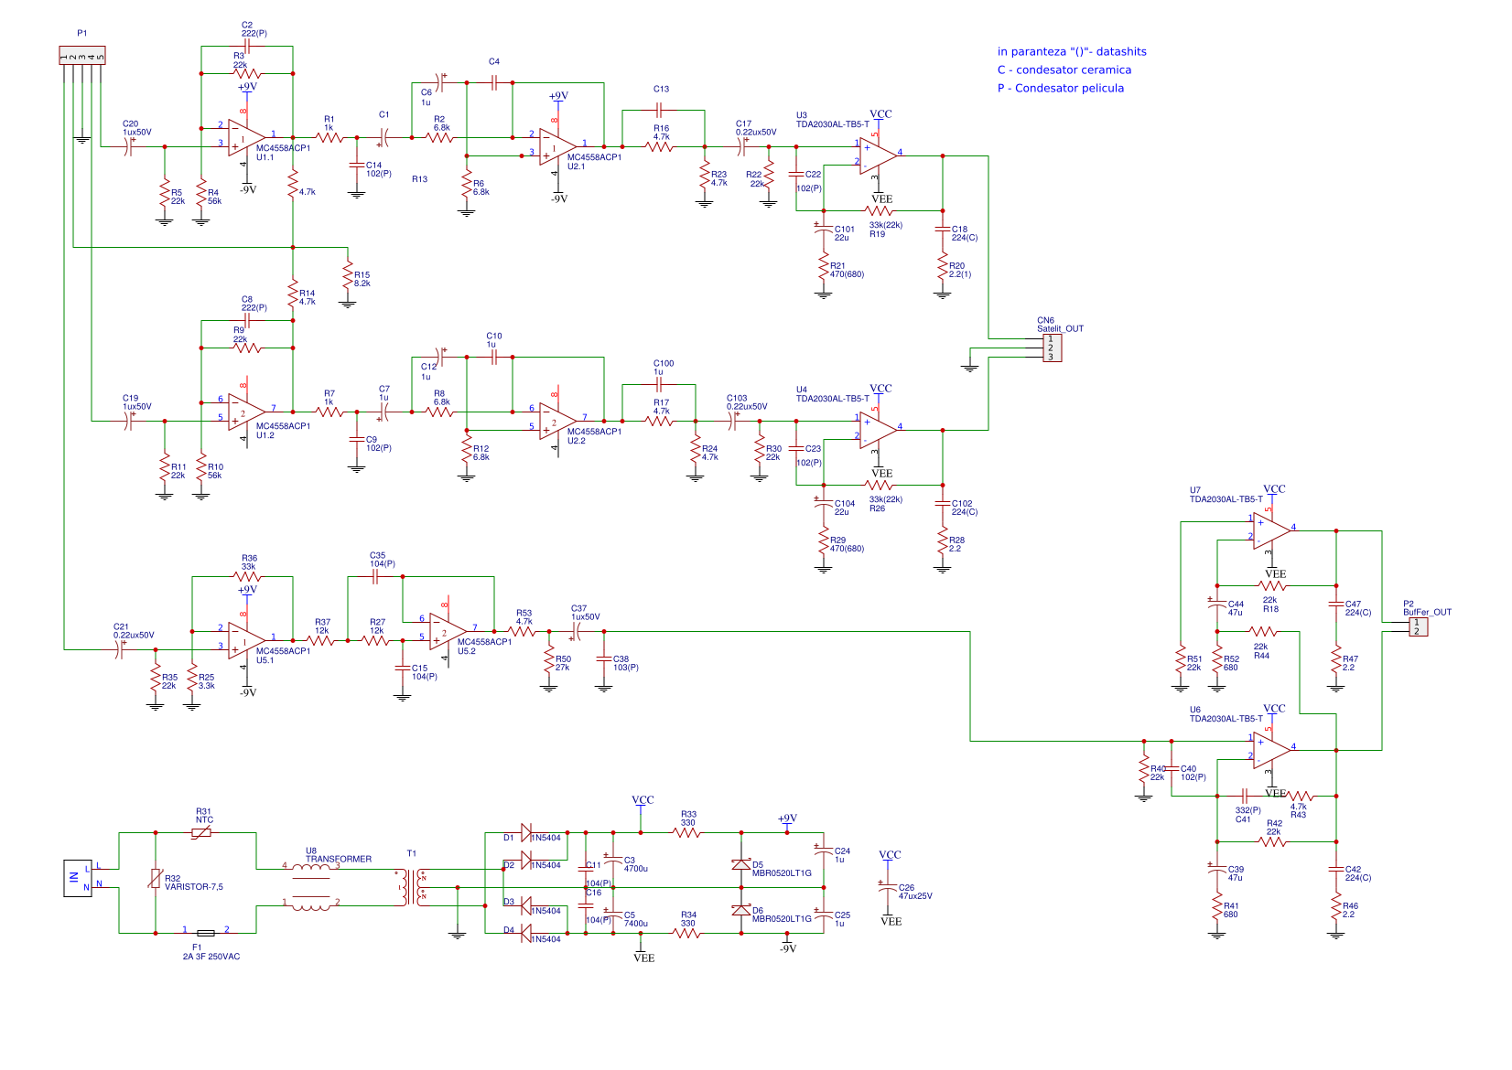The image size is (1512, 1070).
Task: Select the D5 MBR0520LT1G diode
Action: pos(741,864)
